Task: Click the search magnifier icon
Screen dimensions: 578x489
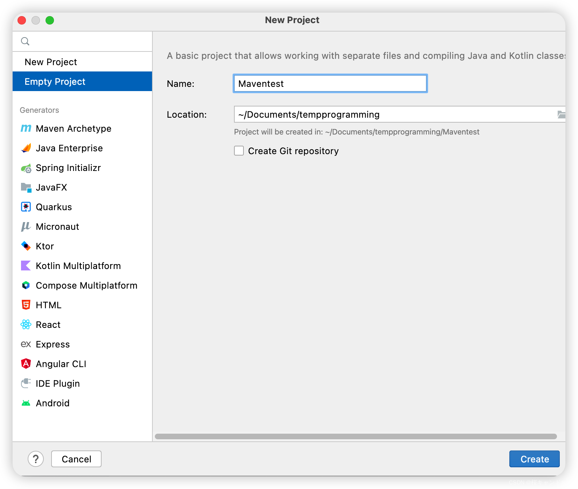Action: coord(25,41)
